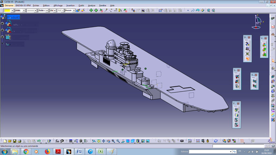Open the line thickness Auto dropdown

coord(47,10)
